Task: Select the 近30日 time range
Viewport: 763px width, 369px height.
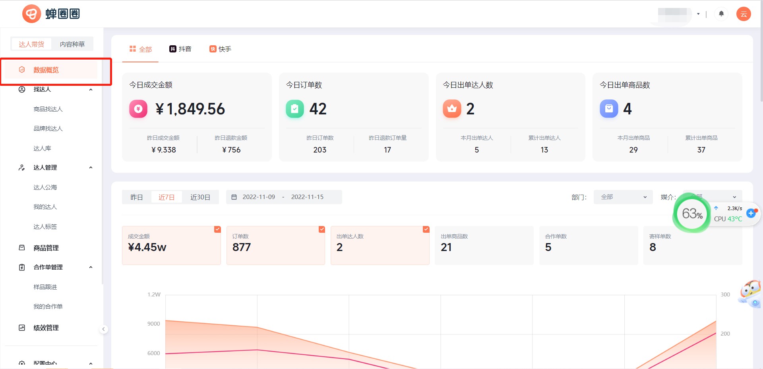Action: click(x=200, y=197)
